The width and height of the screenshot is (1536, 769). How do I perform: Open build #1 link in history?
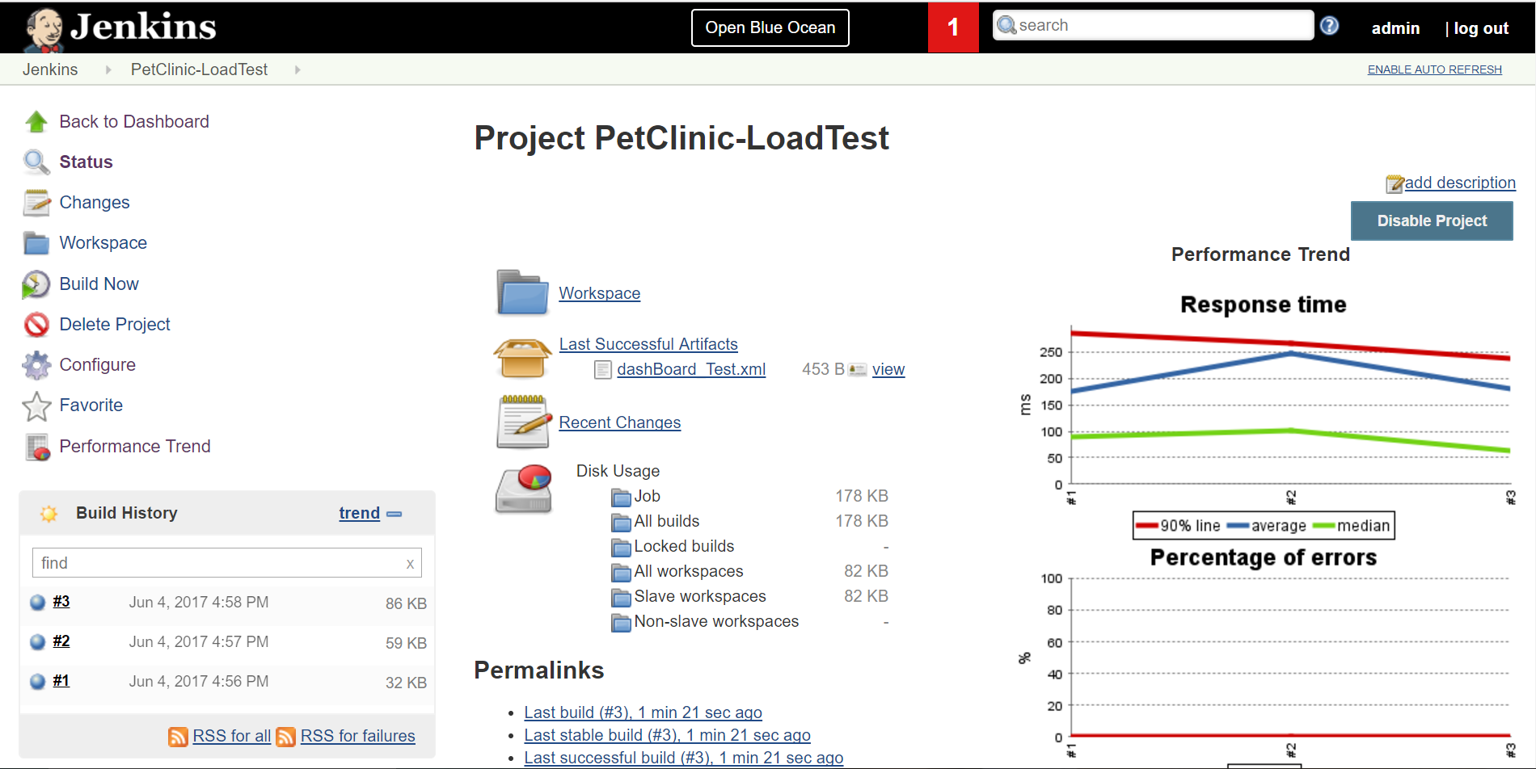61,681
